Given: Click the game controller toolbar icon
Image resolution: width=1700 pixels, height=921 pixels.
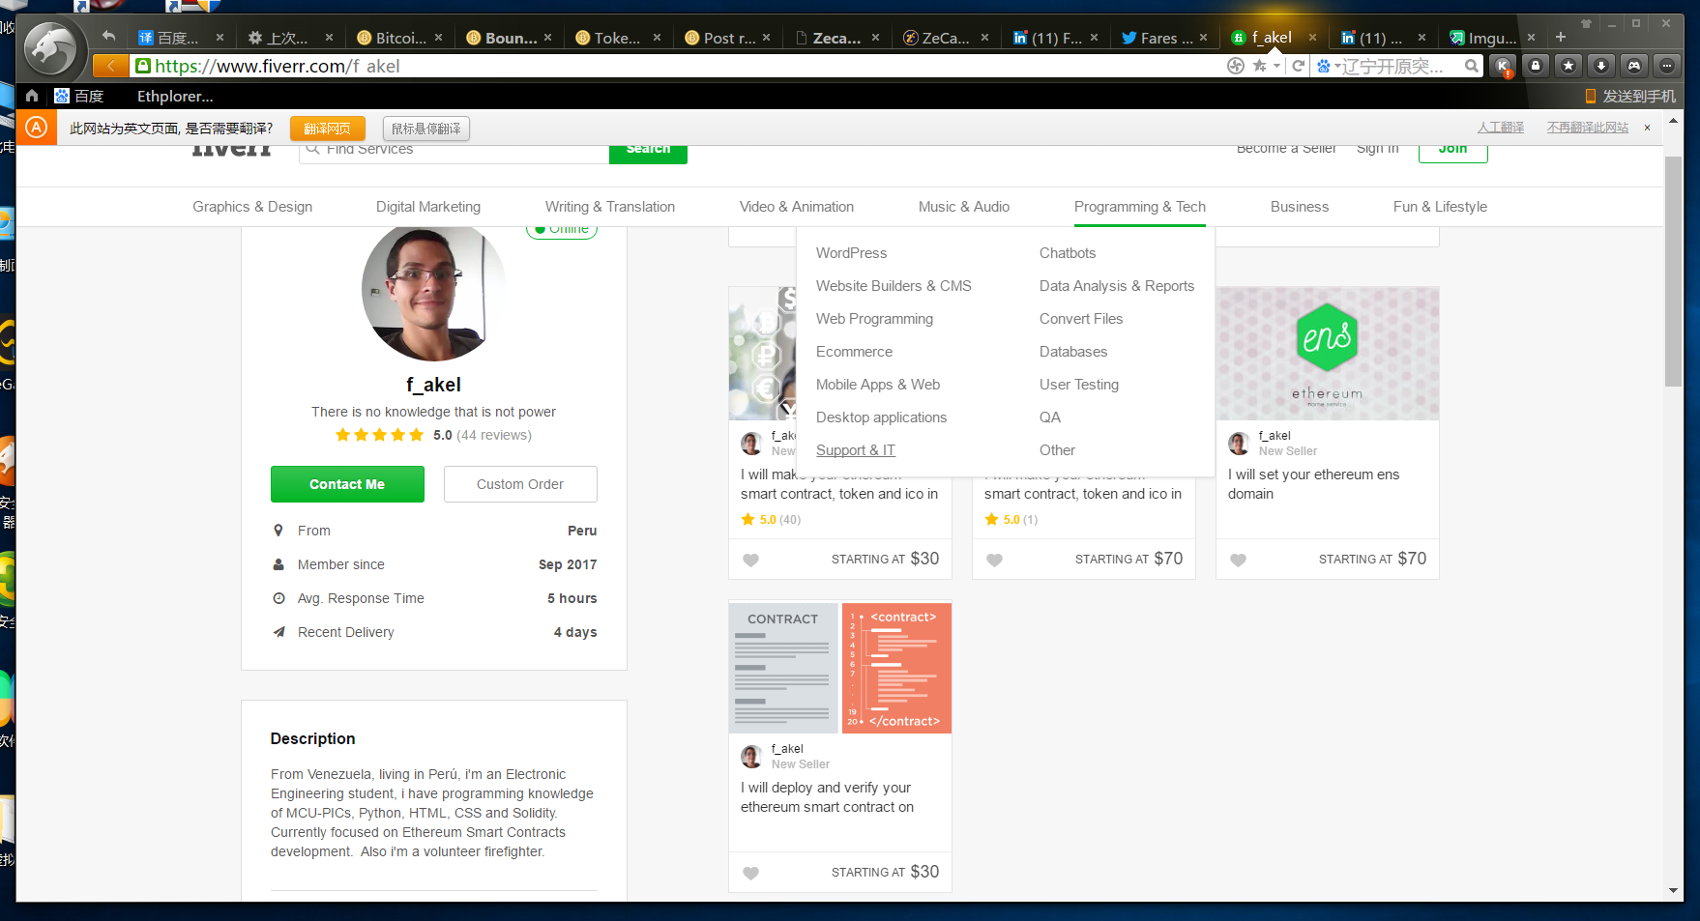Looking at the screenshot, I should 1634,66.
